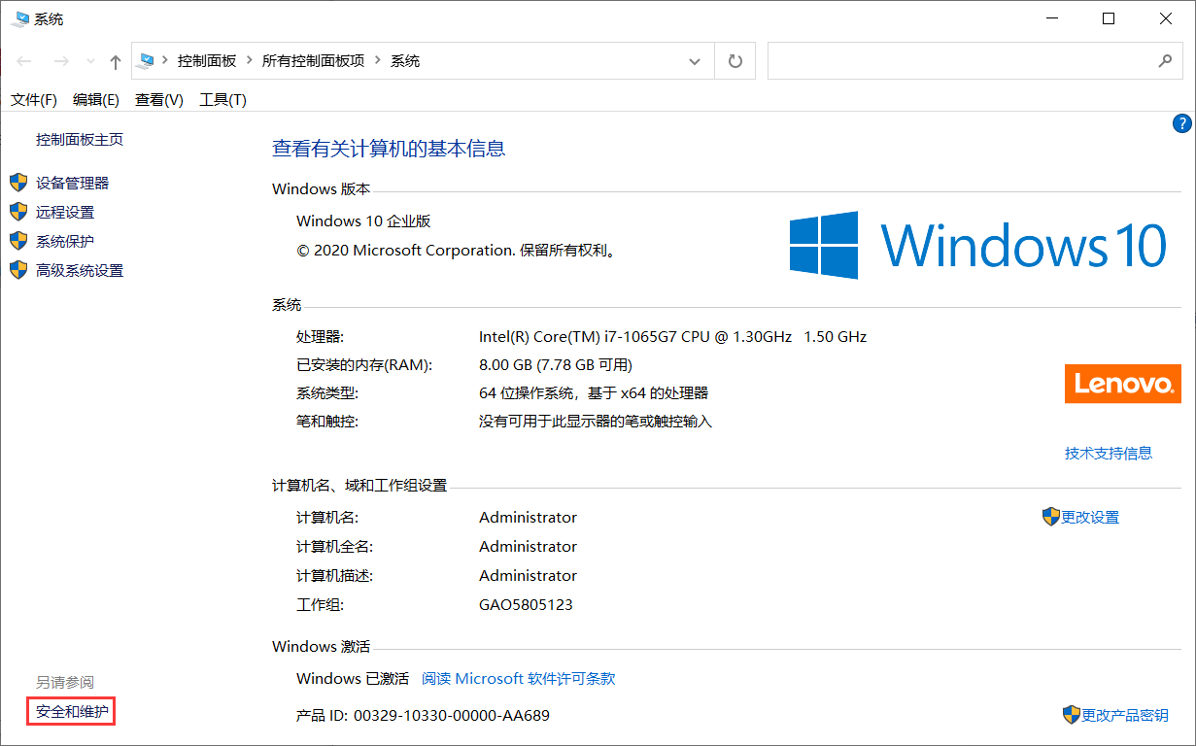Open 高级系统设置 link
The width and height of the screenshot is (1196, 746).
[x=80, y=270]
